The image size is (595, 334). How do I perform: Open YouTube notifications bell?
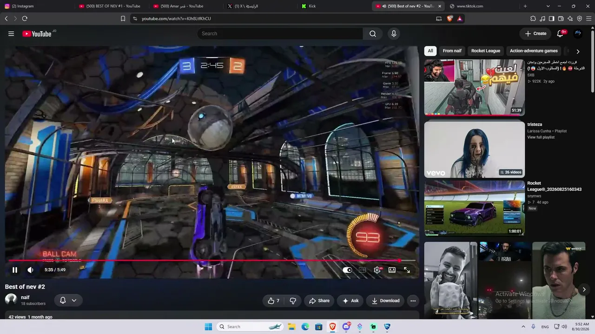pyautogui.click(x=561, y=33)
